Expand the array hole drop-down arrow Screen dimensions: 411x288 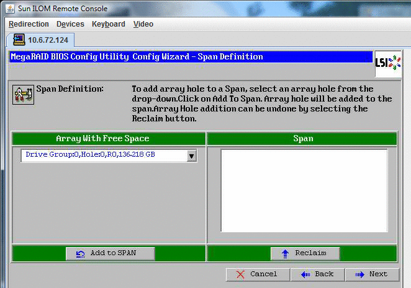192,156
